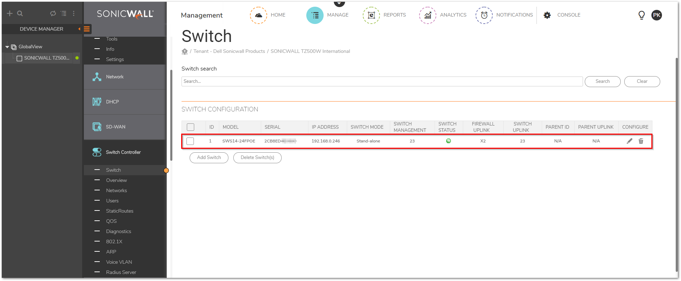Click the home icon in breadcrumb

[x=185, y=51]
